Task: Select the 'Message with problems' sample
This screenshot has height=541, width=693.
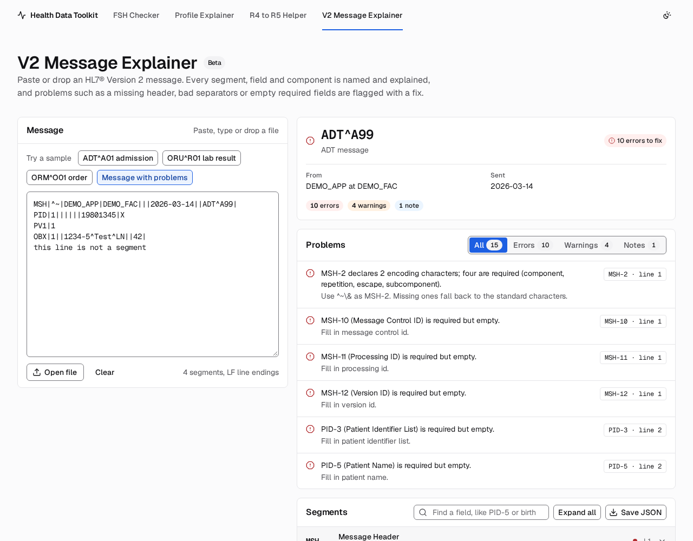Action: tap(145, 177)
